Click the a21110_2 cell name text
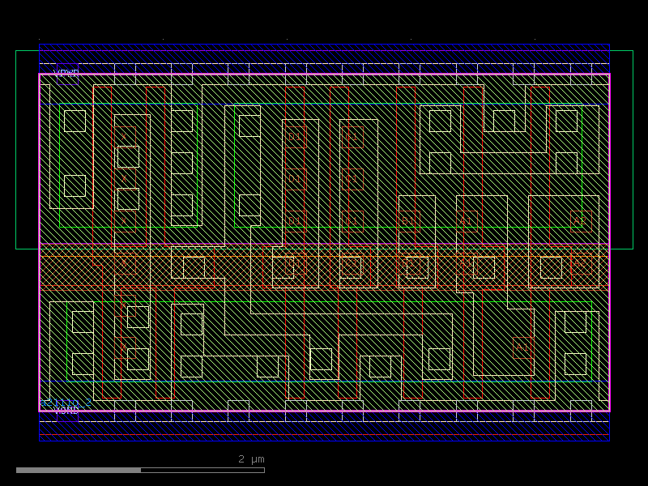 click(65, 403)
